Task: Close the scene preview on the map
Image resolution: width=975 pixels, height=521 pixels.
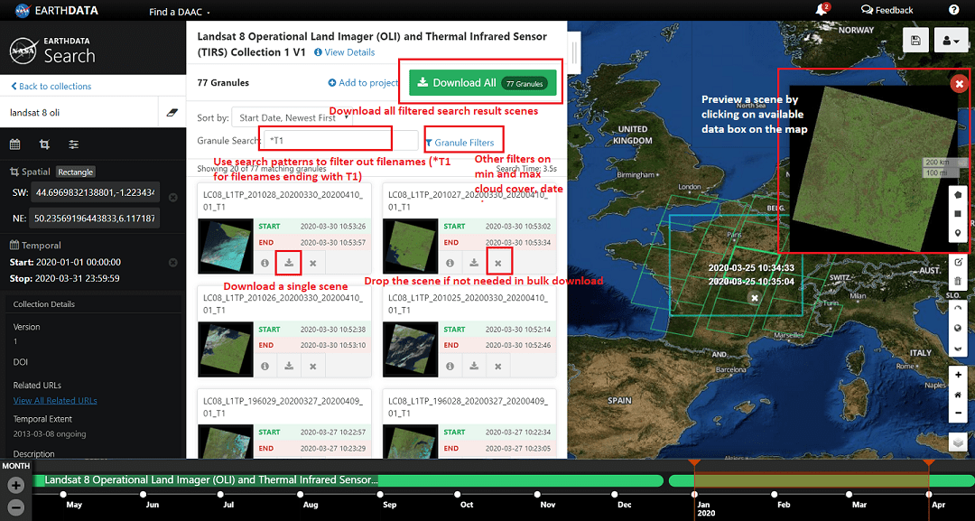Action: coord(959,83)
